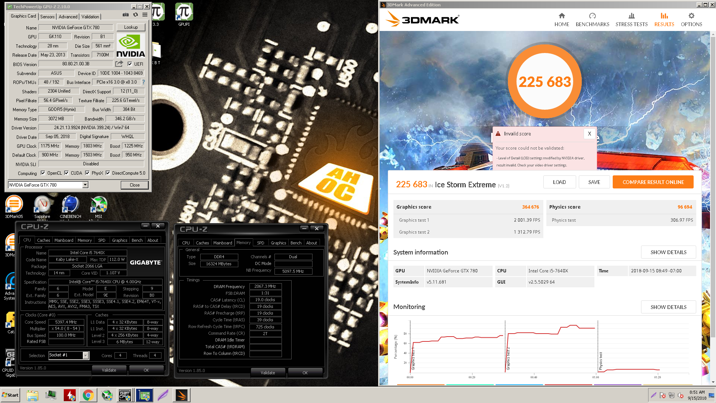The height and width of the screenshot is (403, 716).
Task: Click the GPU-Z screenshot camera icon
Action: 126,15
